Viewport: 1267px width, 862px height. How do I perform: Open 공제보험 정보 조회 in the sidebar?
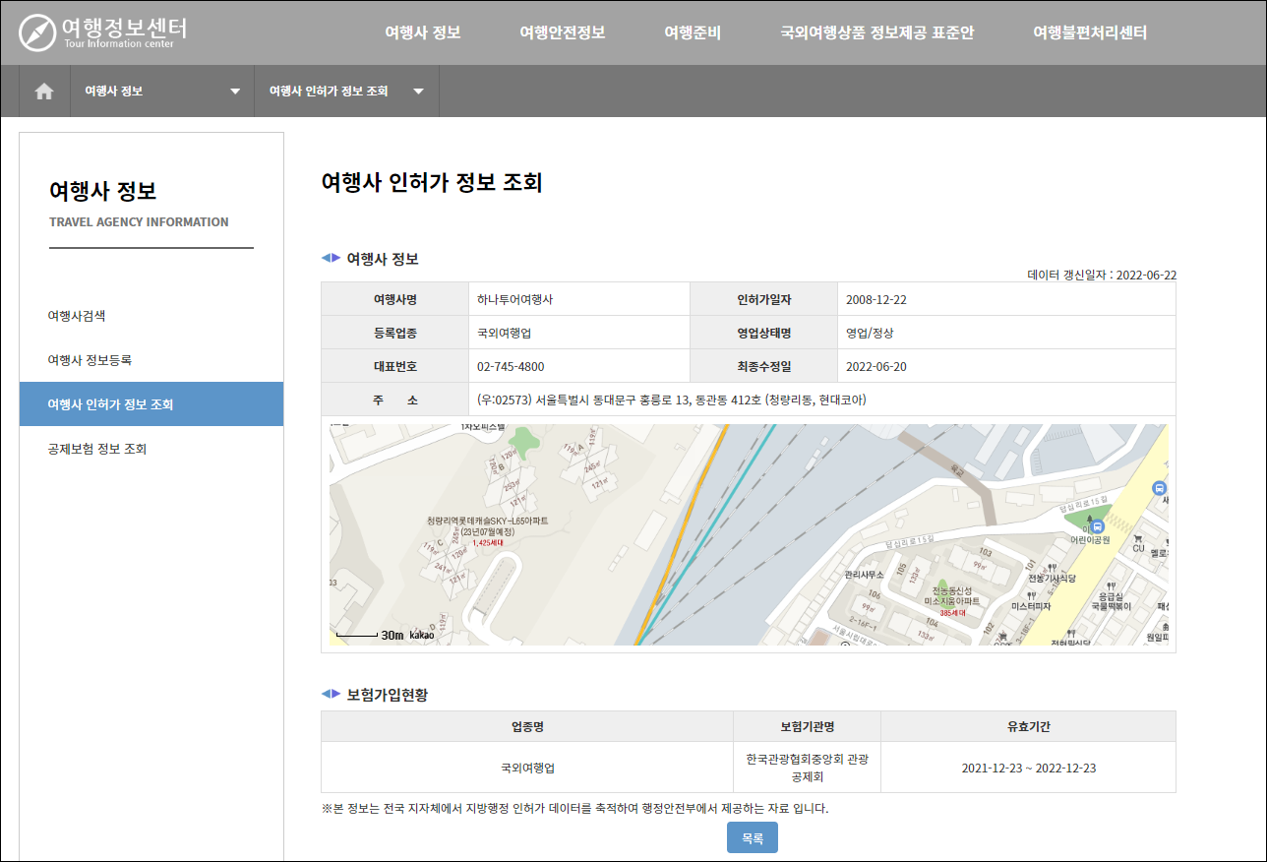96,449
